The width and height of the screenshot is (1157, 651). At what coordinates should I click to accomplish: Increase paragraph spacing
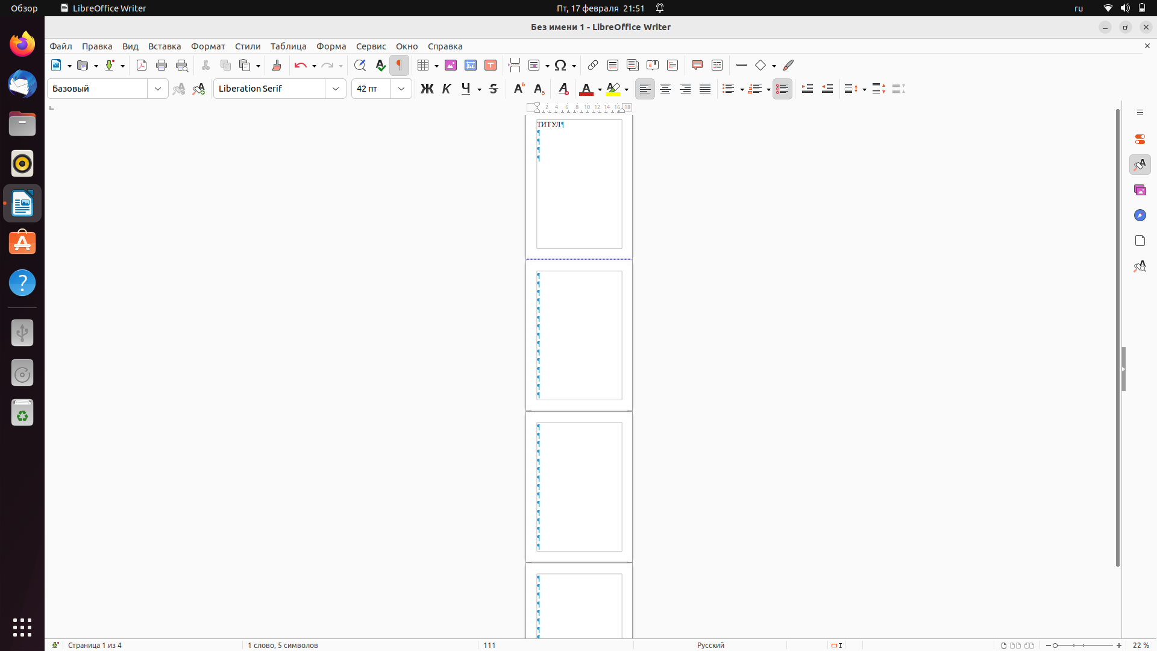[879, 89]
